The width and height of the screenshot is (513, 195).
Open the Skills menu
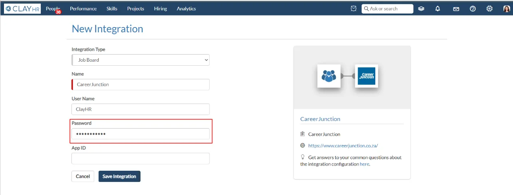pyautogui.click(x=112, y=8)
